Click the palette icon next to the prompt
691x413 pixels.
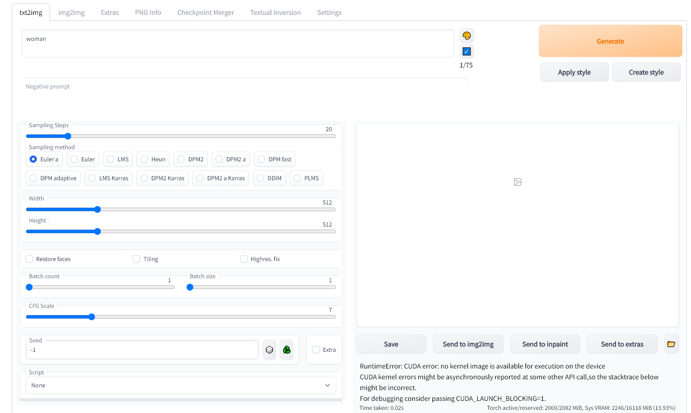pyautogui.click(x=467, y=35)
